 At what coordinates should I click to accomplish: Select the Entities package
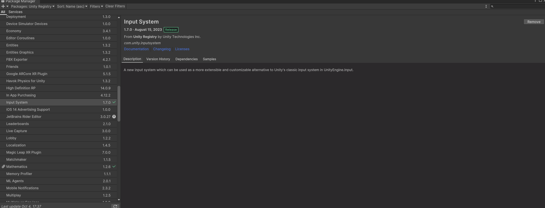(x=58, y=45)
